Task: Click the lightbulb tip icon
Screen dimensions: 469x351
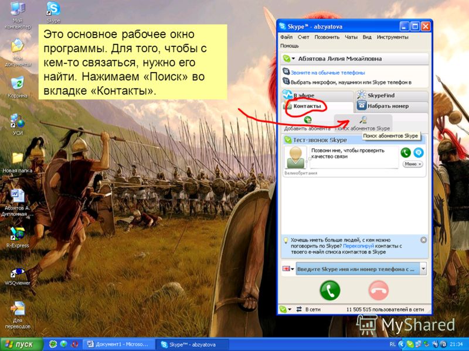Action: click(x=286, y=240)
